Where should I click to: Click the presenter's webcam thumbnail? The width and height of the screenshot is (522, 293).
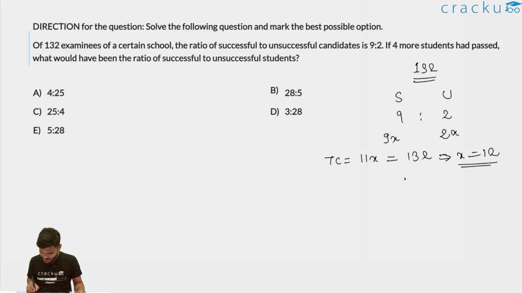[55, 260]
